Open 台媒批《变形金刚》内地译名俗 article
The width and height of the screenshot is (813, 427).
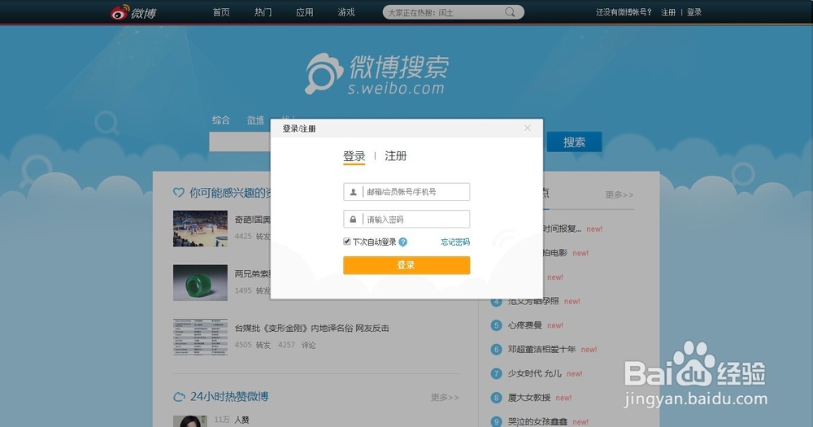311,328
